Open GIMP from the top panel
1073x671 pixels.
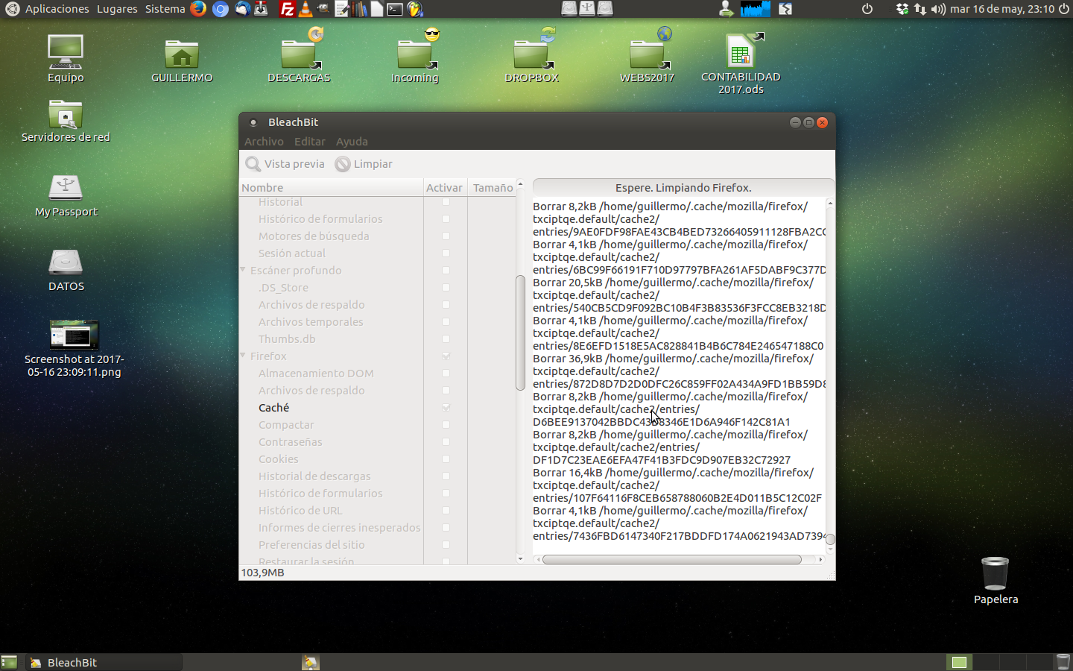[323, 9]
